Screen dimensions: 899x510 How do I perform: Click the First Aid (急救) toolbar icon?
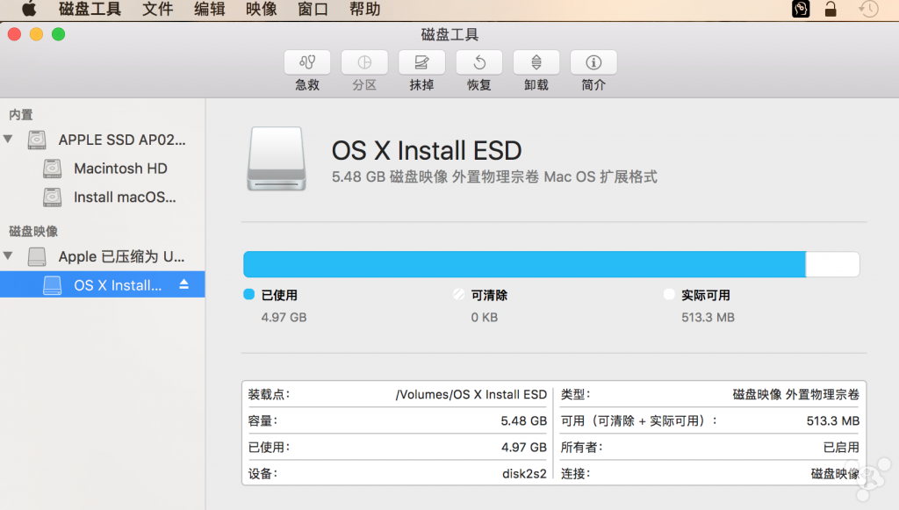(x=307, y=62)
